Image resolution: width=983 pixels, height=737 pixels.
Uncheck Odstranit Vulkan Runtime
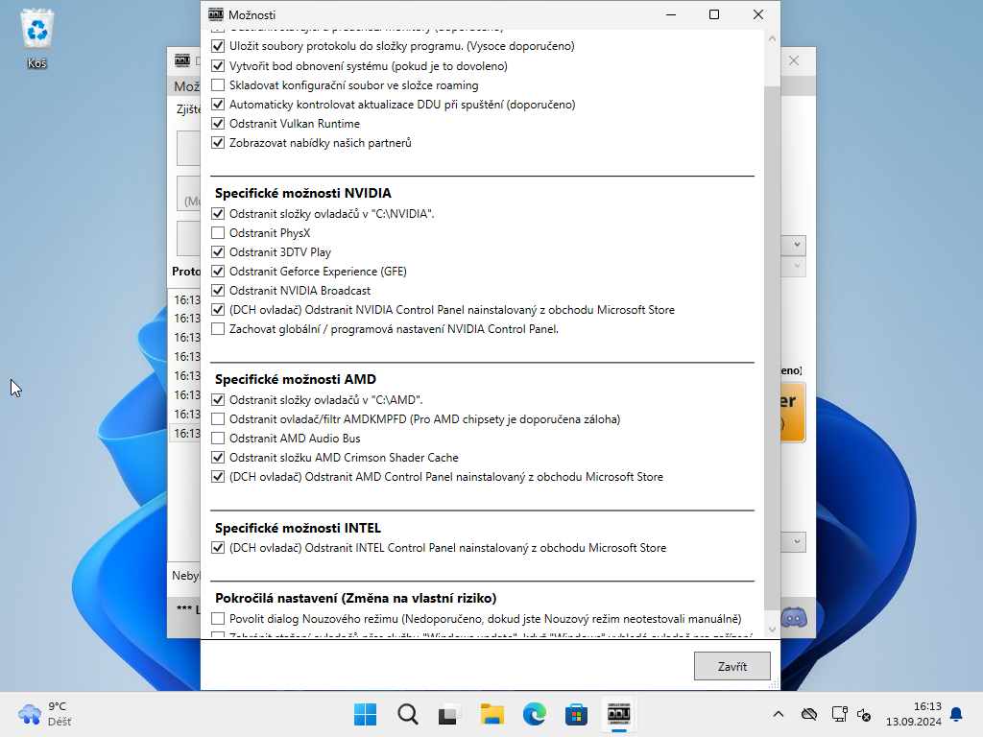[218, 124]
